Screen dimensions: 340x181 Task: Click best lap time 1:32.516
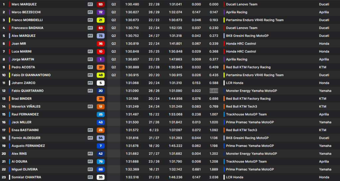pyautogui.click(x=132, y=177)
